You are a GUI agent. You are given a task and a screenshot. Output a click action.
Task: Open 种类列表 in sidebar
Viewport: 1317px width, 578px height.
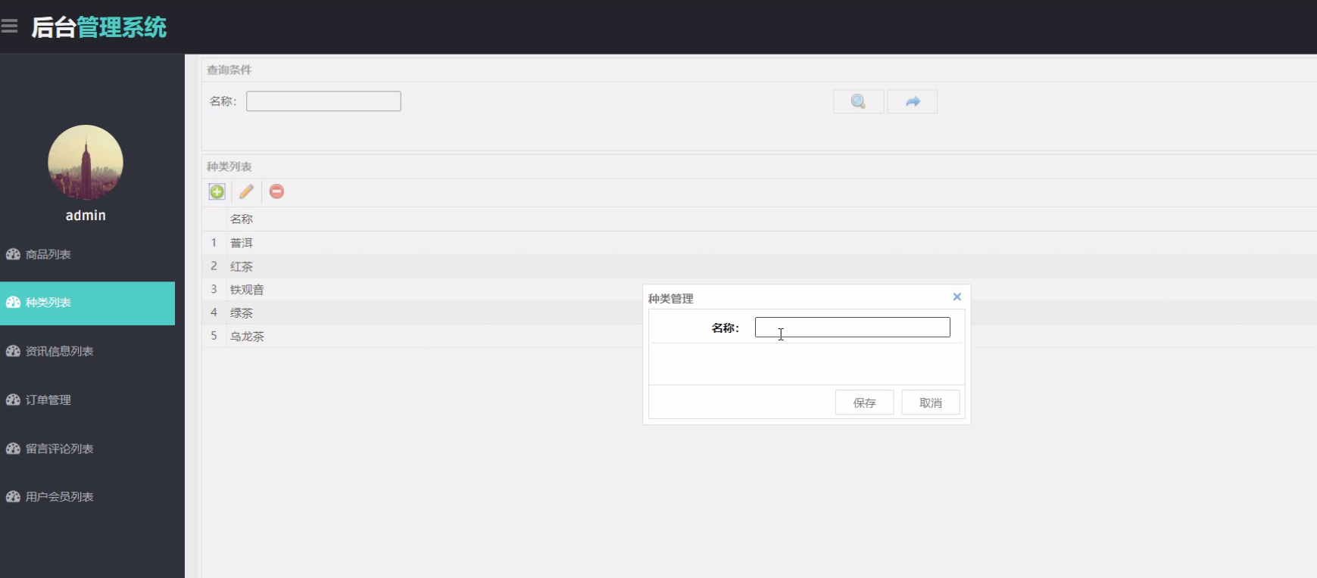[87, 303]
